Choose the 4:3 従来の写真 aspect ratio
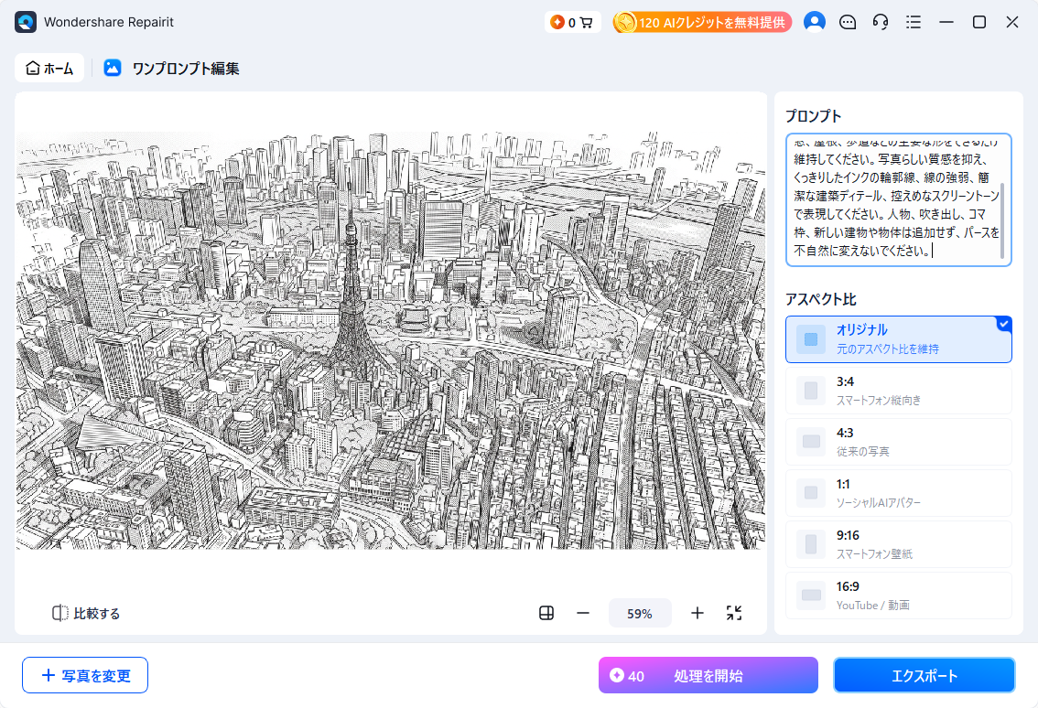This screenshot has width=1038, height=708. [x=898, y=441]
